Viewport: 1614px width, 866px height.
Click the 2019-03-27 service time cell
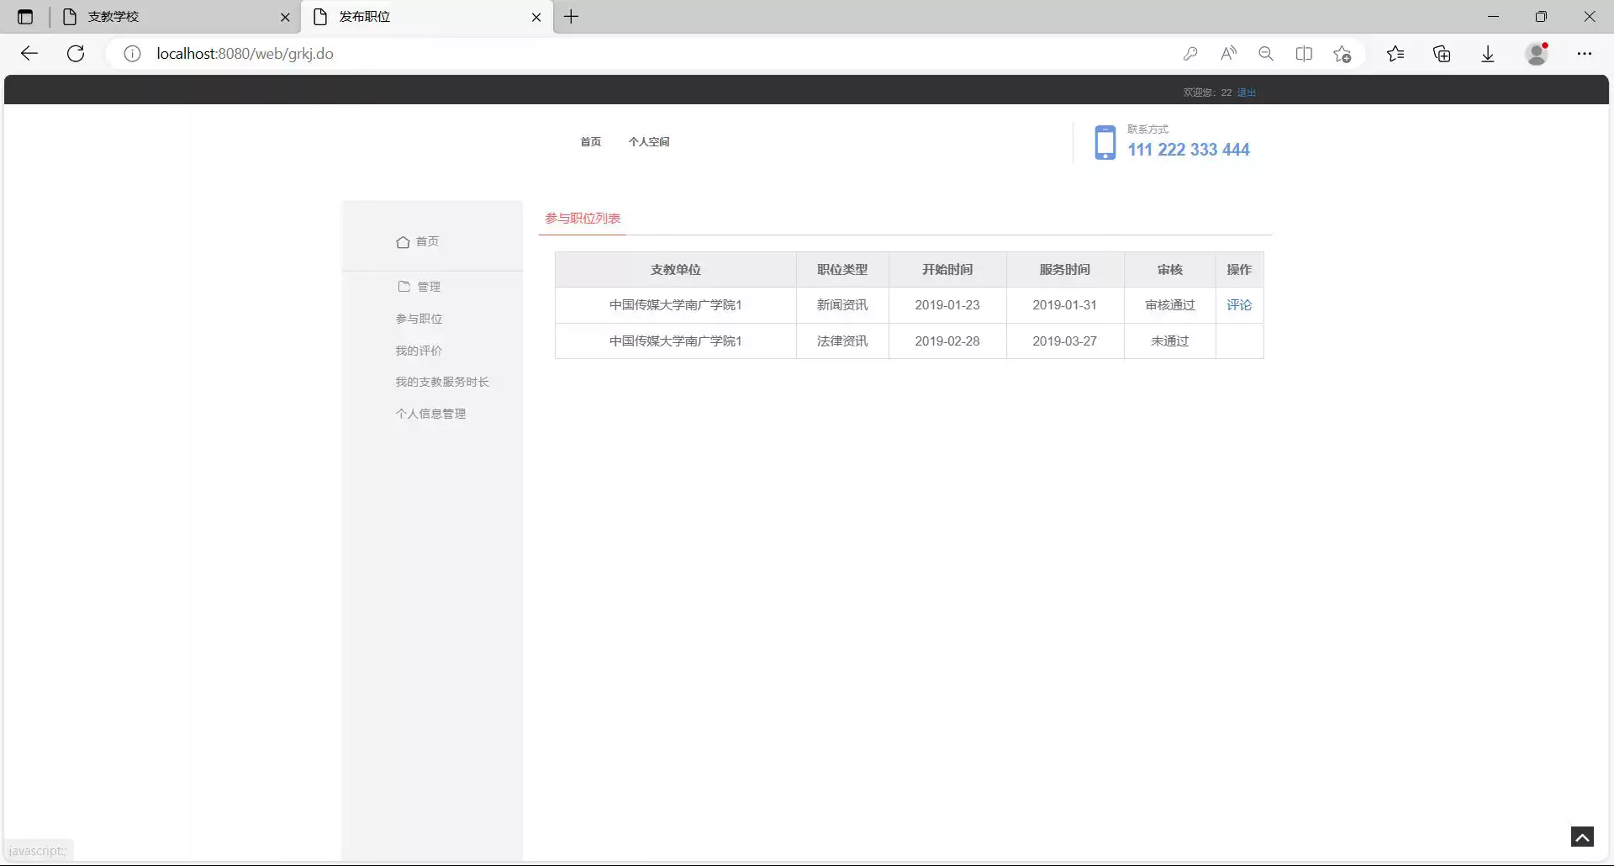1065,341
